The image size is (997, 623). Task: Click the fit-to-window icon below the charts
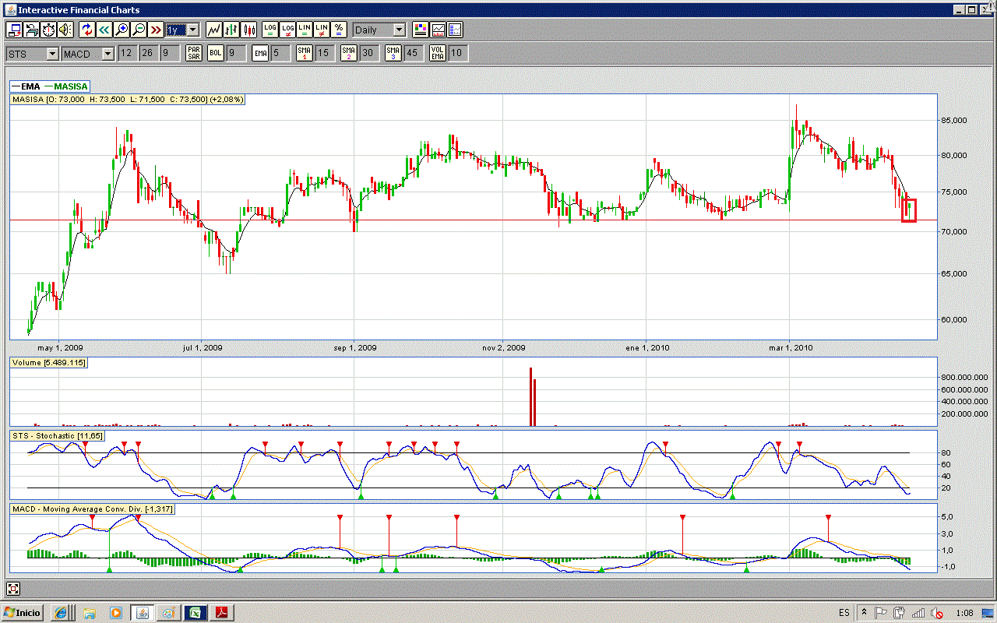(13, 589)
